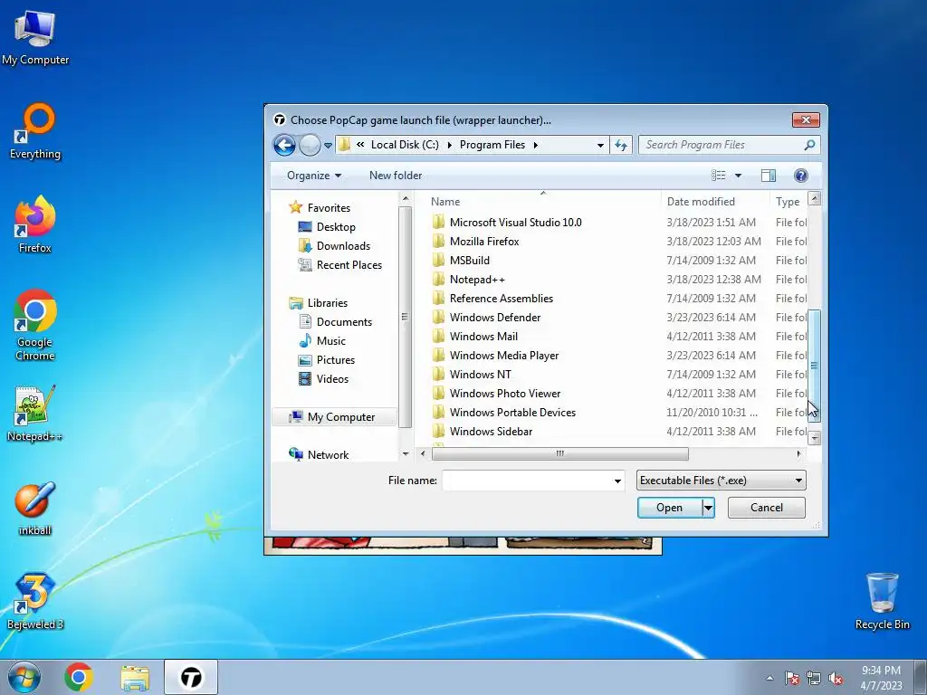Image resolution: width=927 pixels, height=695 pixels.
Task: Select the inkball desktop shortcut
Action: point(35,509)
